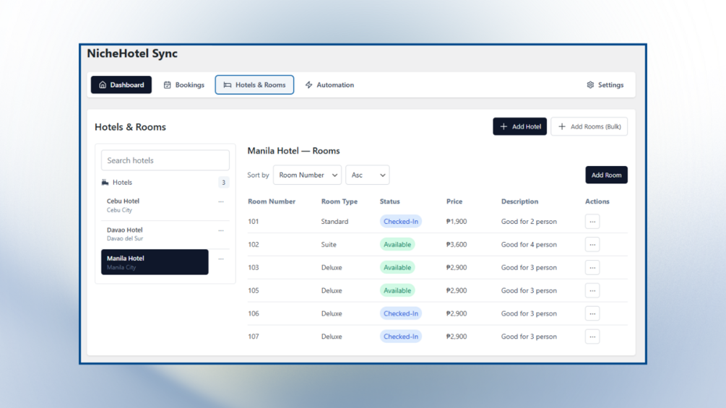Screen dimensions: 726x408
Task: Open Settings
Action: (605, 84)
